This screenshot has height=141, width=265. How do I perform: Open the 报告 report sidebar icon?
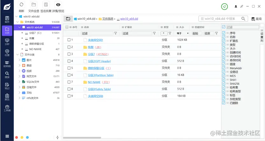7,97
